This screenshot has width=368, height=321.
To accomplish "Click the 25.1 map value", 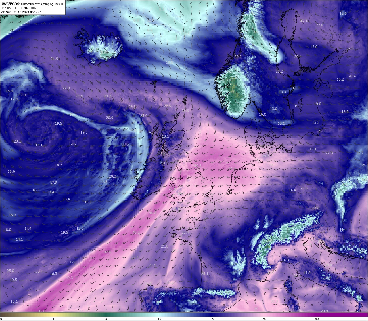I will point(205,274).
